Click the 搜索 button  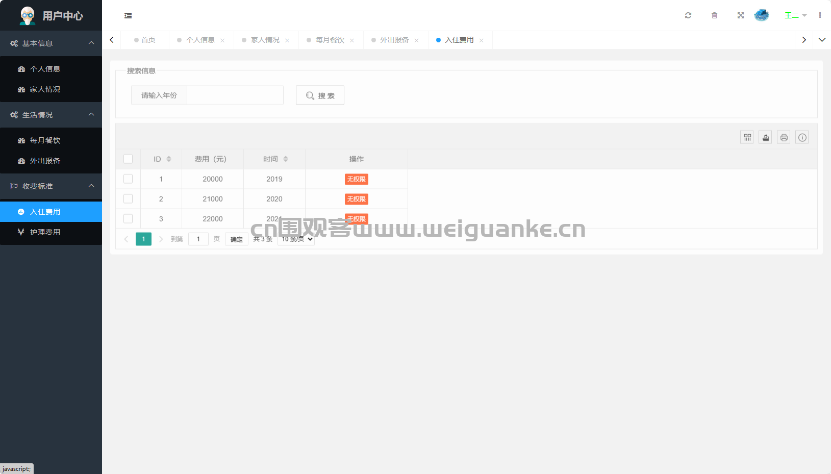tap(320, 95)
